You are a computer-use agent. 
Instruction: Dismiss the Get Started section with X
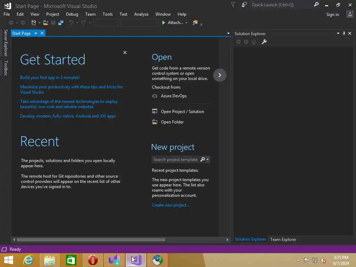click(125, 52)
